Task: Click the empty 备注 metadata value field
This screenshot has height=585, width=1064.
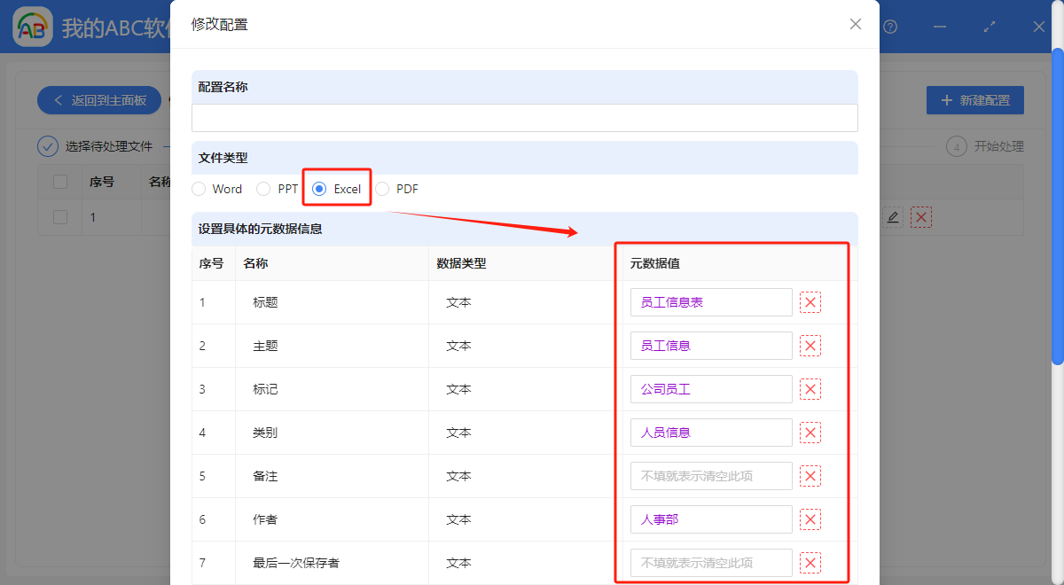Action: tap(710, 476)
